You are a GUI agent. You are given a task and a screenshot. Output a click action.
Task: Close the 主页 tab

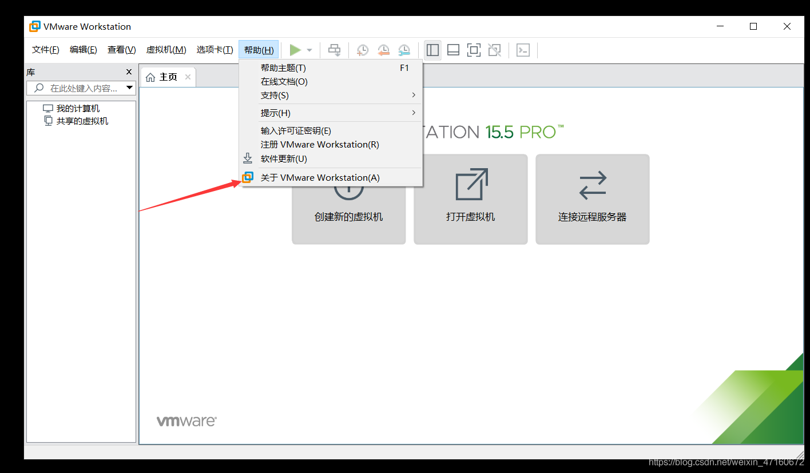point(188,77)
